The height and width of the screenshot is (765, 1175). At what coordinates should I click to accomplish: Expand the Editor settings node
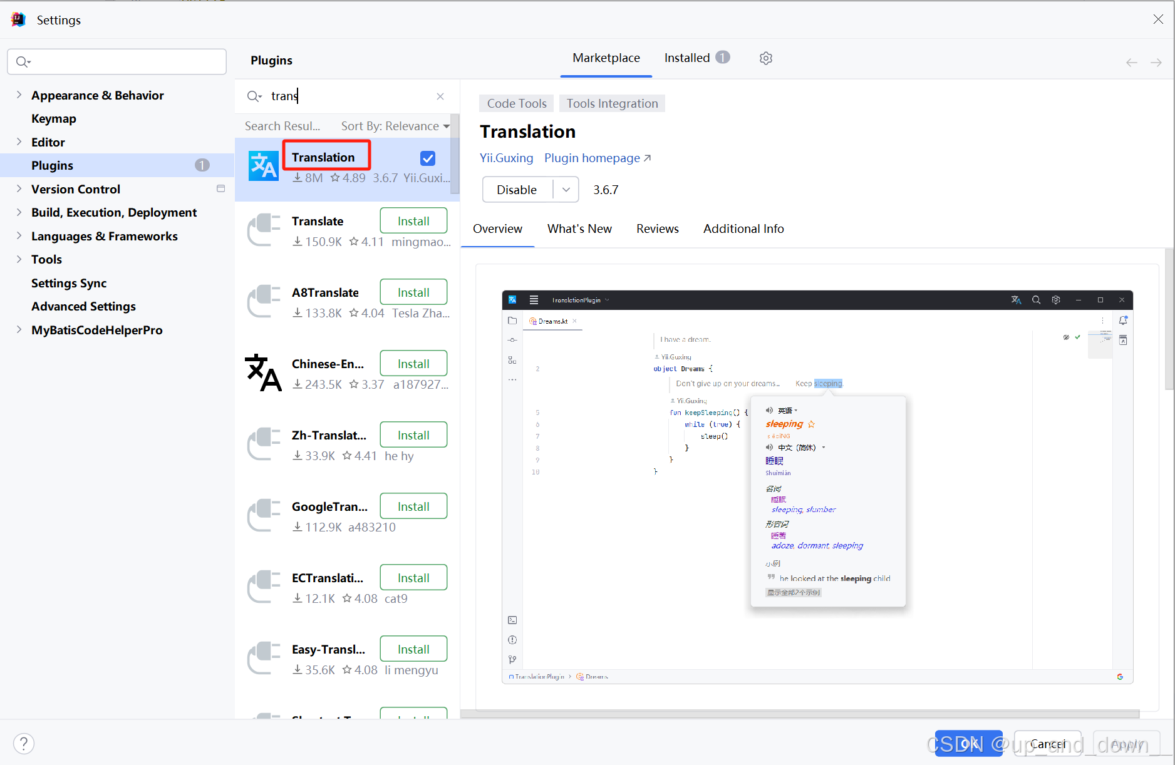click(19, 141)
